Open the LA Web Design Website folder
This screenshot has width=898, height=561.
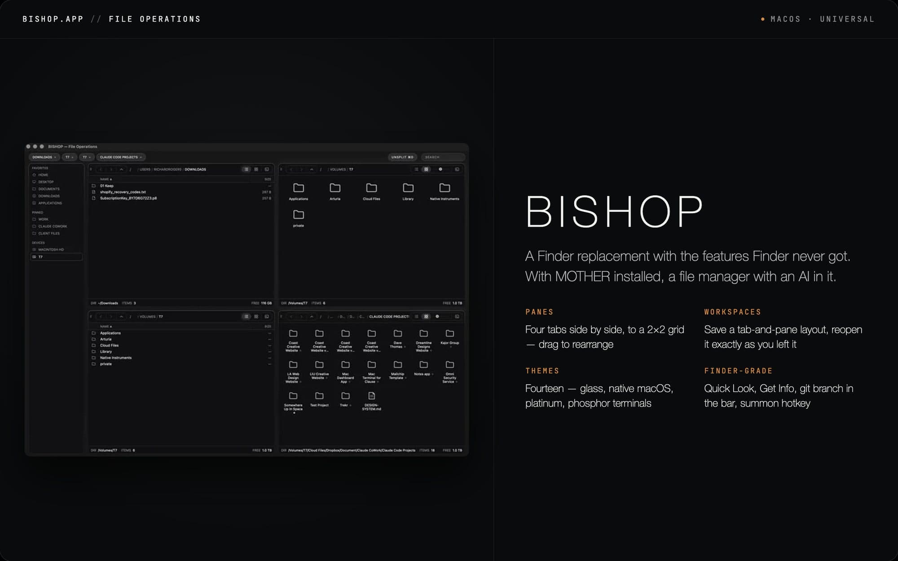coord(293,372)
